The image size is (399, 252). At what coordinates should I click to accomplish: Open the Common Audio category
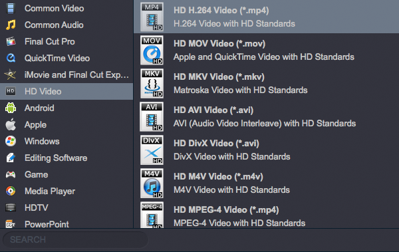pos(66,25)
